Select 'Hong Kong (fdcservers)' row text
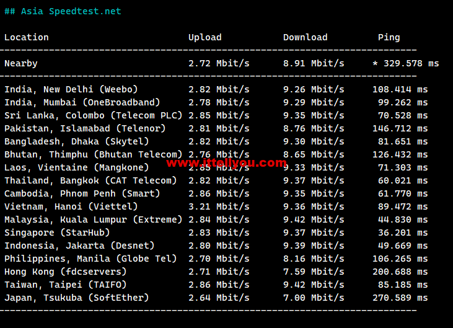 pyautogui.click(x=66, y=272)
